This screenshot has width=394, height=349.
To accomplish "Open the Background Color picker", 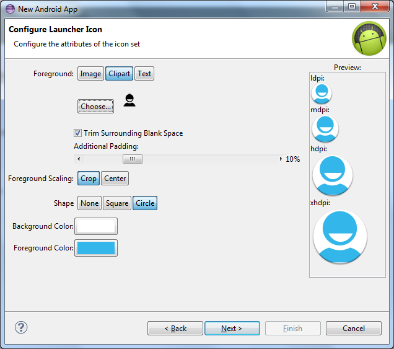I will [x=95, y=226].
